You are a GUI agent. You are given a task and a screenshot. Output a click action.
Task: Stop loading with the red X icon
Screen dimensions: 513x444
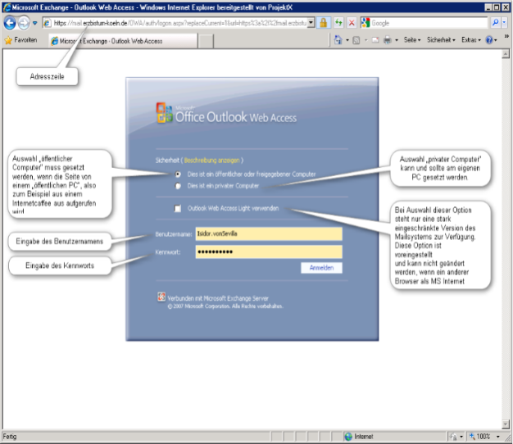[352, 23]
